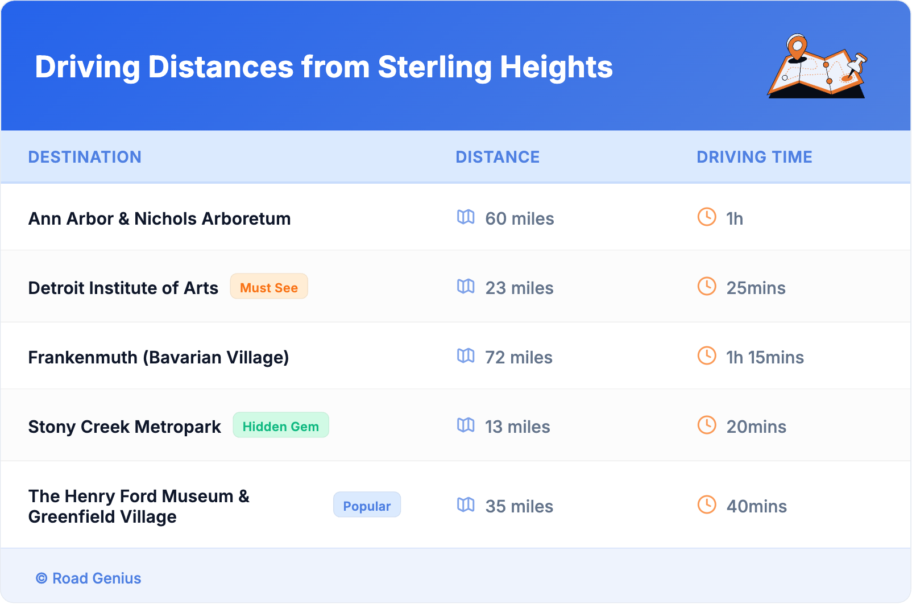Click the map icon beside 35 miles

pyautogui.click(x=466, y=505)
